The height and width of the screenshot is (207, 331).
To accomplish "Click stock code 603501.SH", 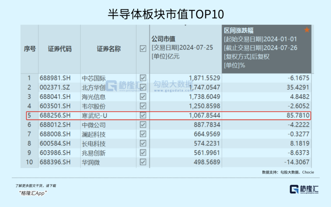I will [x=55, y=106].
